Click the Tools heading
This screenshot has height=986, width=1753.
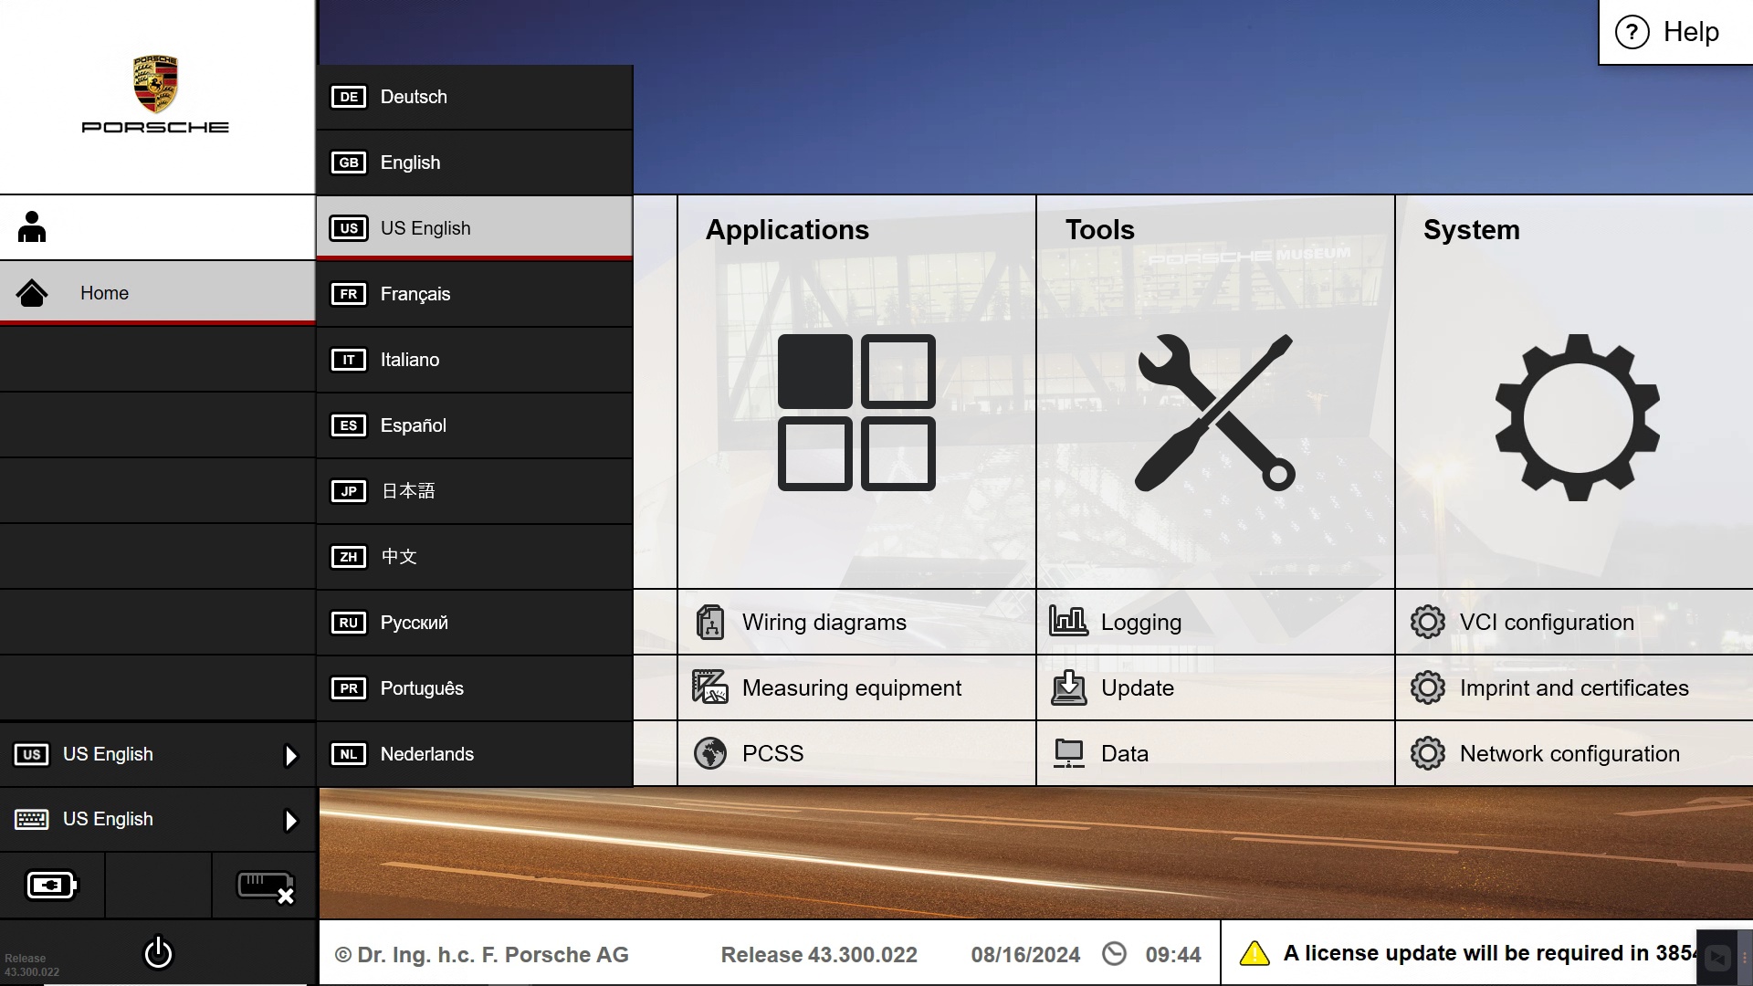pyautogui.click(x=1100, y=230)
